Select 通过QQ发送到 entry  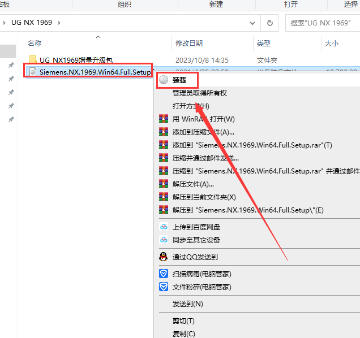(x=195, y=257)
